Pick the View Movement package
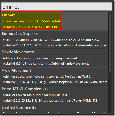 16,71
